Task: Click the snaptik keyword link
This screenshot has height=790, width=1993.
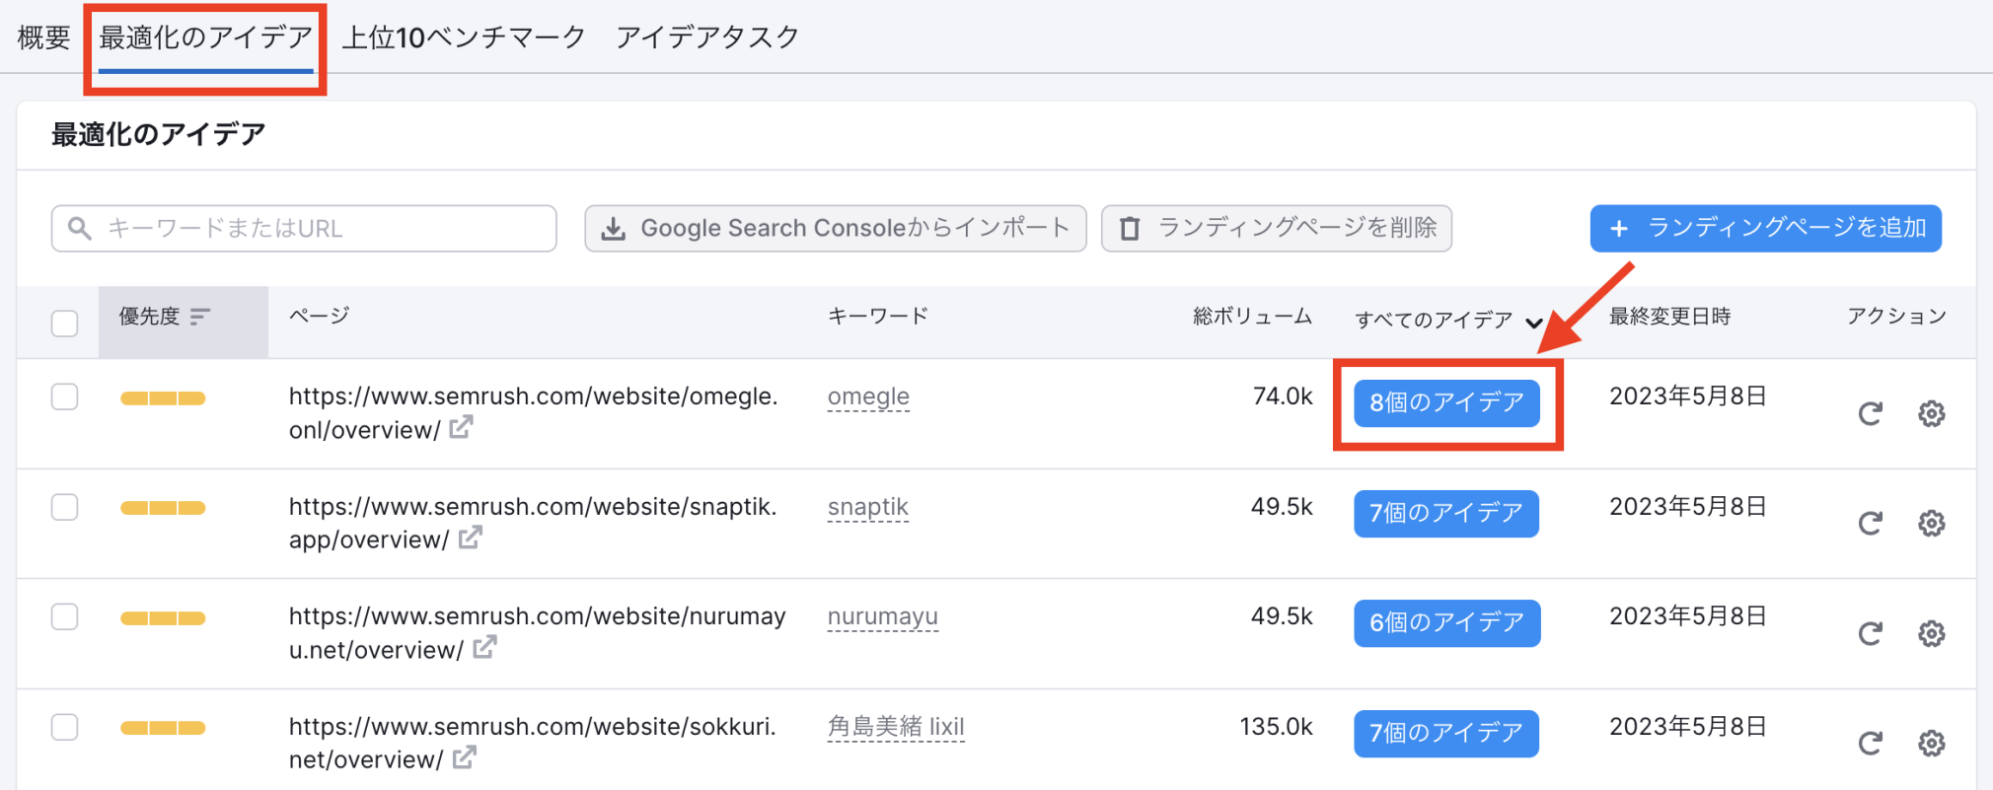Action: coord(868,507)
